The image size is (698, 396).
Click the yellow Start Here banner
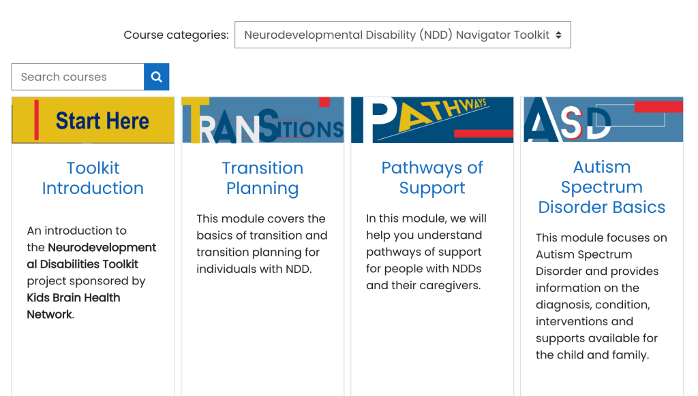point(93,120)
